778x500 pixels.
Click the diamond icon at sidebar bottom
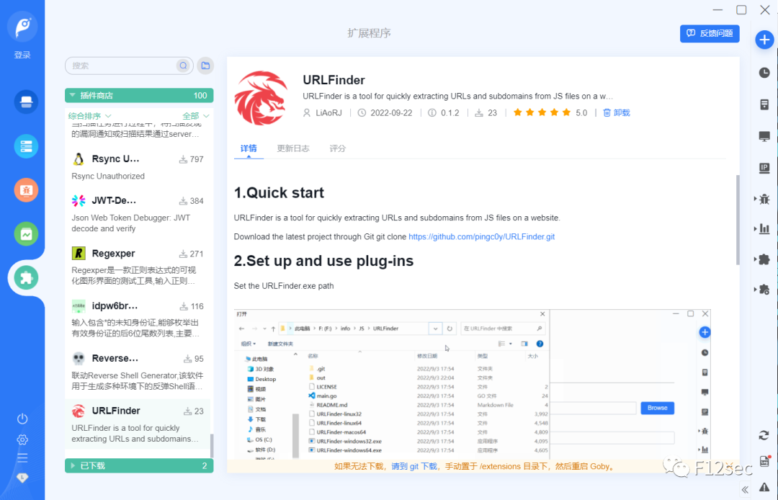point(22,478)
